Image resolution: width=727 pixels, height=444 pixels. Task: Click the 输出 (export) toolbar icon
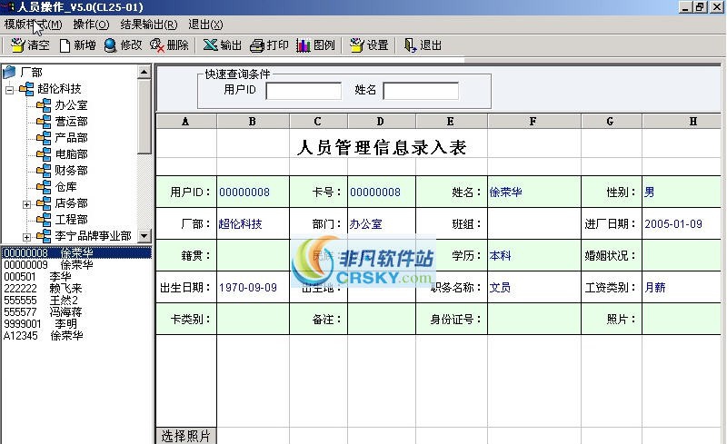[x=210, y=45]
